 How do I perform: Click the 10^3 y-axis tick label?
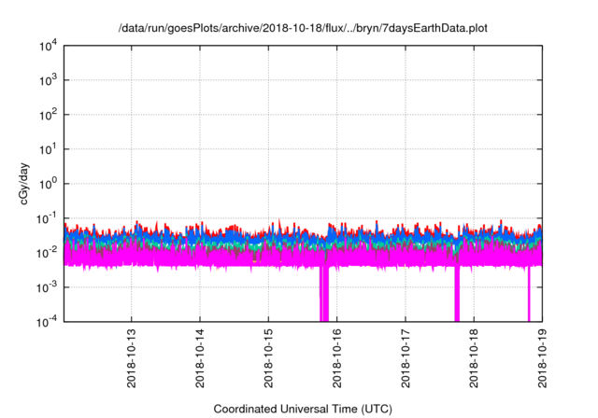click(48, 80)
